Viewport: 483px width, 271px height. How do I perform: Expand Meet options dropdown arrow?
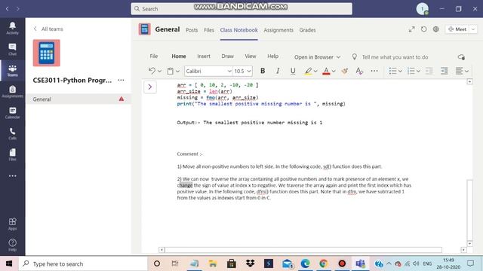point(473,29)
